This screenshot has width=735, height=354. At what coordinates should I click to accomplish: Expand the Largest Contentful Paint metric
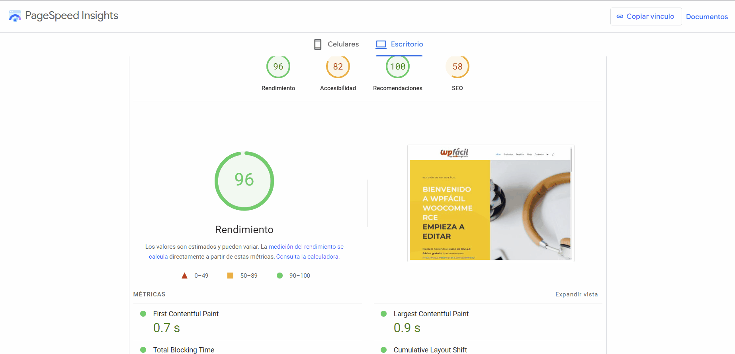coord(431,314)
